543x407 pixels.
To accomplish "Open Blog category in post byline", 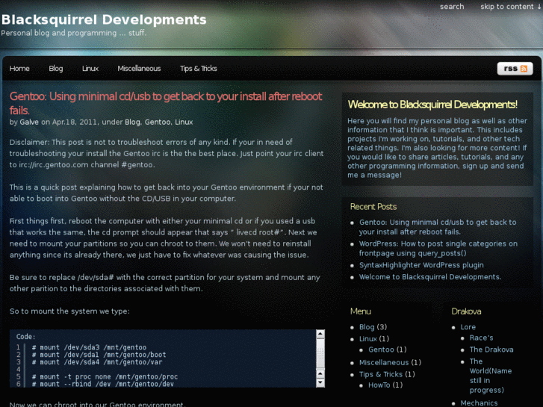I will pos(132,122).
